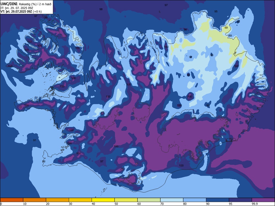275x206 pixels.
Task: Click the '0' legend tick label
Action: (1, 204)
